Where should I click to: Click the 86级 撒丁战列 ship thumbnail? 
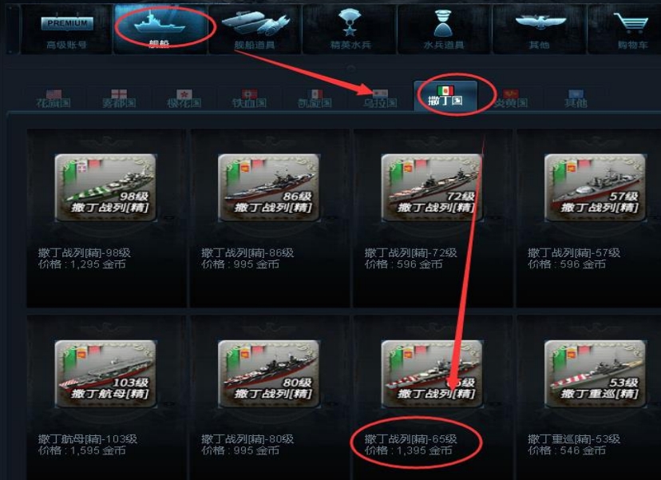(268, 187)
